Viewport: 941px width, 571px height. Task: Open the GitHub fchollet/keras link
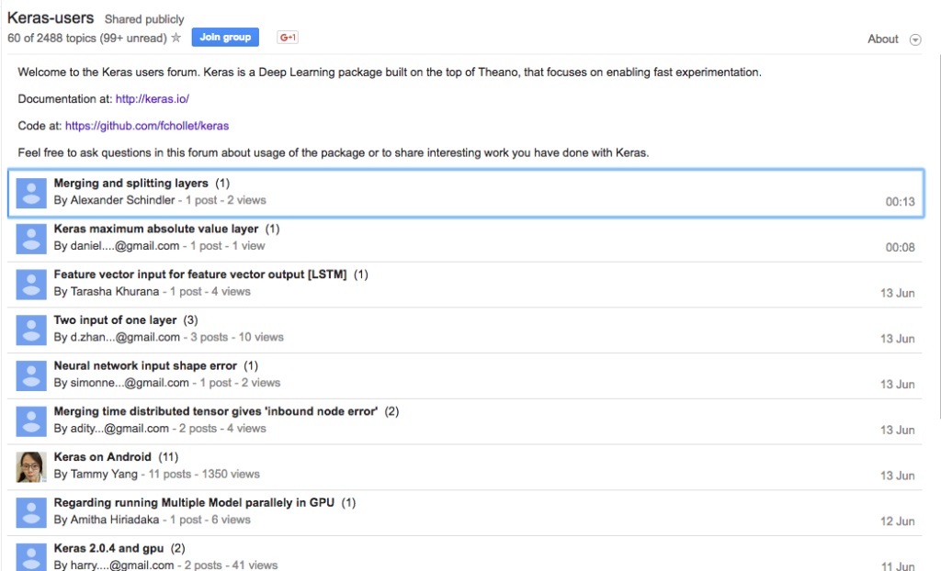click(147, 126)
